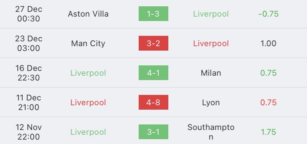Screen dimensions: 307x144
Task: Click red Liverpool in Man City row
Action: pyautogui.click(x=211, y=44)
